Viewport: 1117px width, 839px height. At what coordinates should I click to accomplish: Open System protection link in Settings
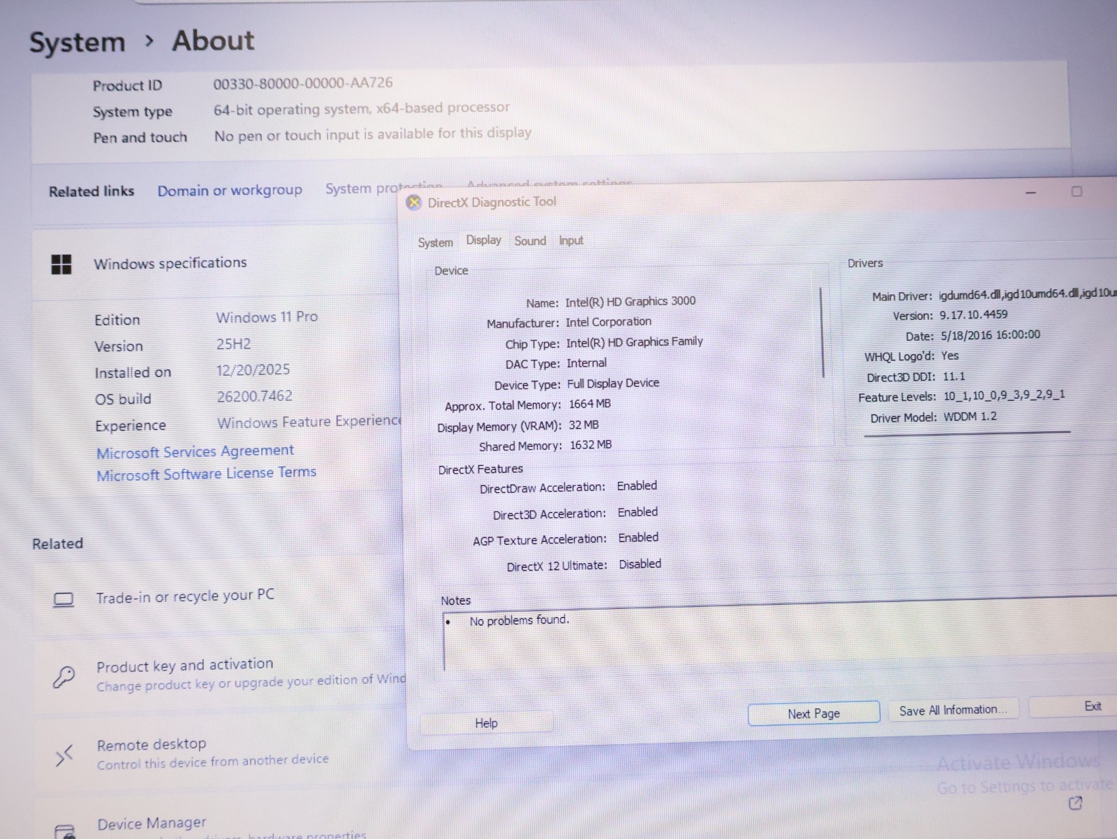[x=383, y=187]
